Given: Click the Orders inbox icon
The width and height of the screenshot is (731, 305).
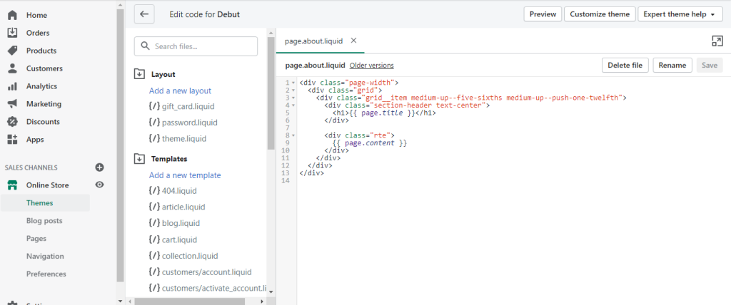Looking at the screenshot, I should (13, 33).
